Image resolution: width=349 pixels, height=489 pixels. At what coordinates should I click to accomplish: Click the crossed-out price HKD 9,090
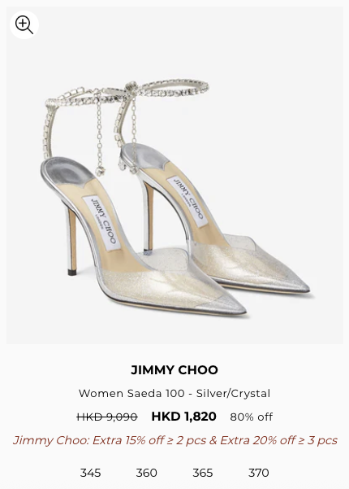pos(107,417)
